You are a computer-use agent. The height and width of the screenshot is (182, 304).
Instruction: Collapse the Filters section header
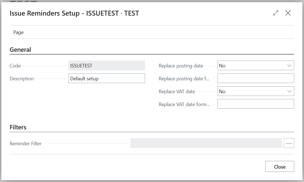[x=18, y=127]
